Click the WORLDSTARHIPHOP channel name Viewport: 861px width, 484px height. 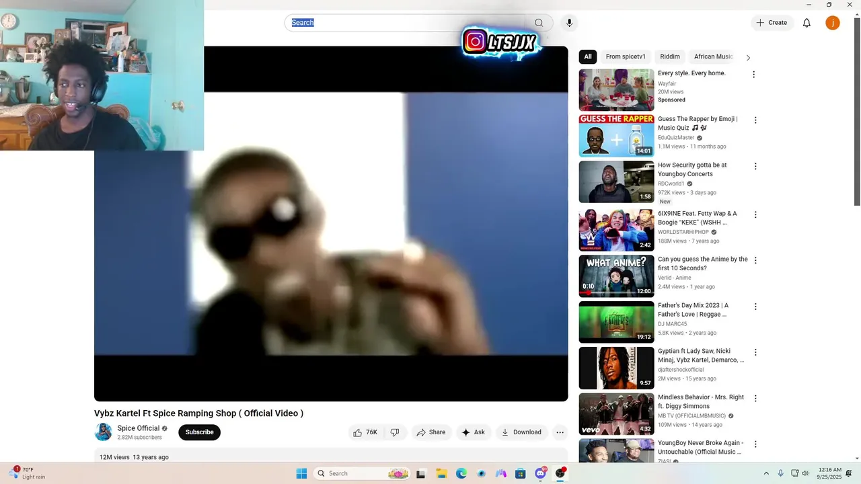click(x=683, y=232)
